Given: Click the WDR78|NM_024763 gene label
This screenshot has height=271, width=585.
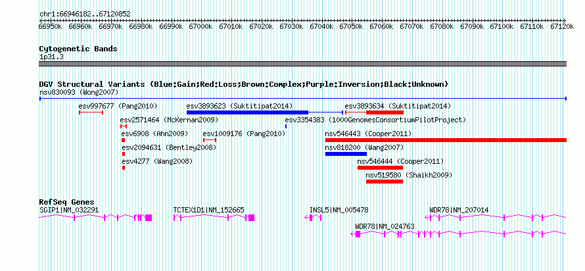Looking at the screenshot, I should 385,226.
